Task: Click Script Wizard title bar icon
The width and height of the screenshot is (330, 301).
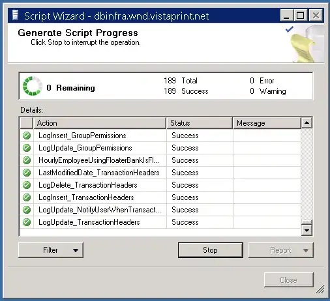Action: click(15, 15)
